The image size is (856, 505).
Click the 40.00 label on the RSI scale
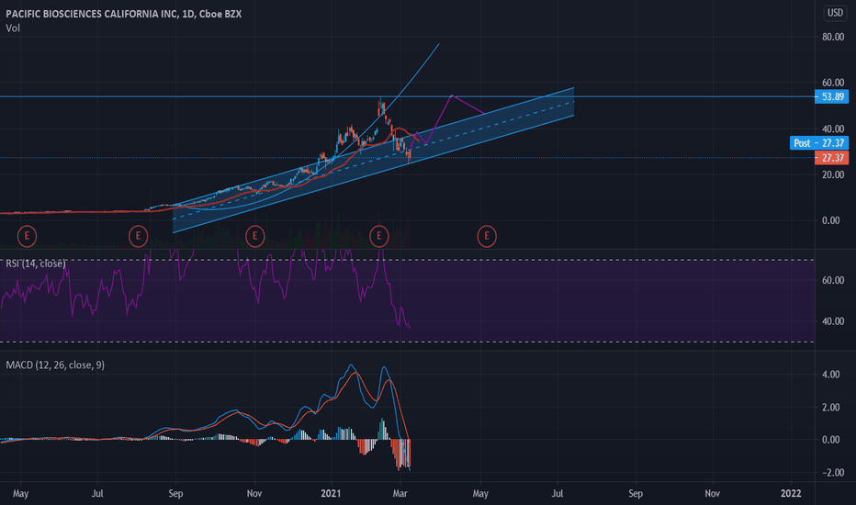(x=833, y=321)
